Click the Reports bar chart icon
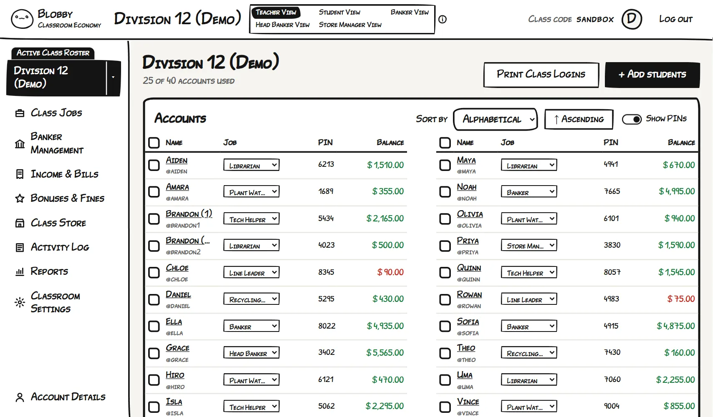This screenshot has width=713, height=417. [20, 271]
